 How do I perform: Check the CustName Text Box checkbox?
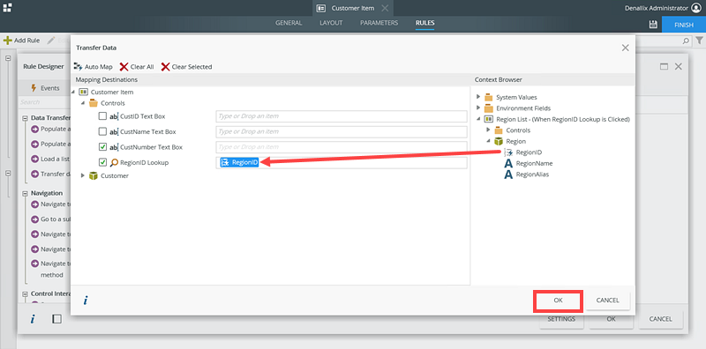[102, 132]
